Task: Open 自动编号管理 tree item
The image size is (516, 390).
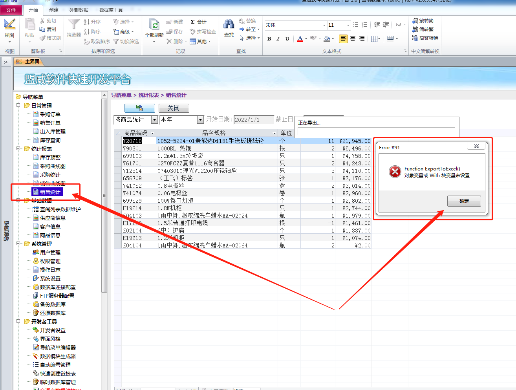Action: tap(55, 365)
